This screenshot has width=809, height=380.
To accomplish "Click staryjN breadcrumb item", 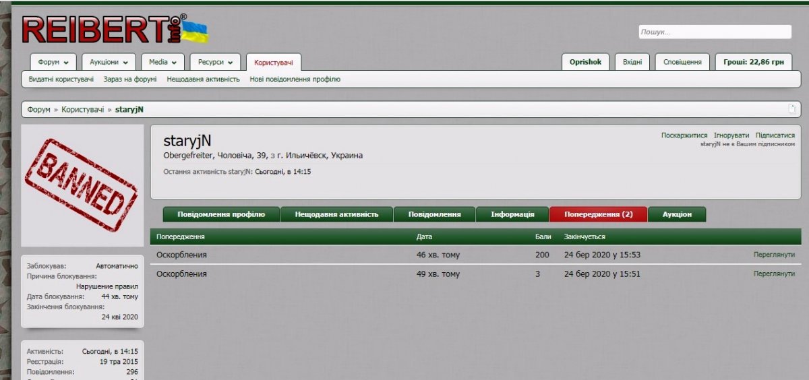I will [x=129, y=109].
